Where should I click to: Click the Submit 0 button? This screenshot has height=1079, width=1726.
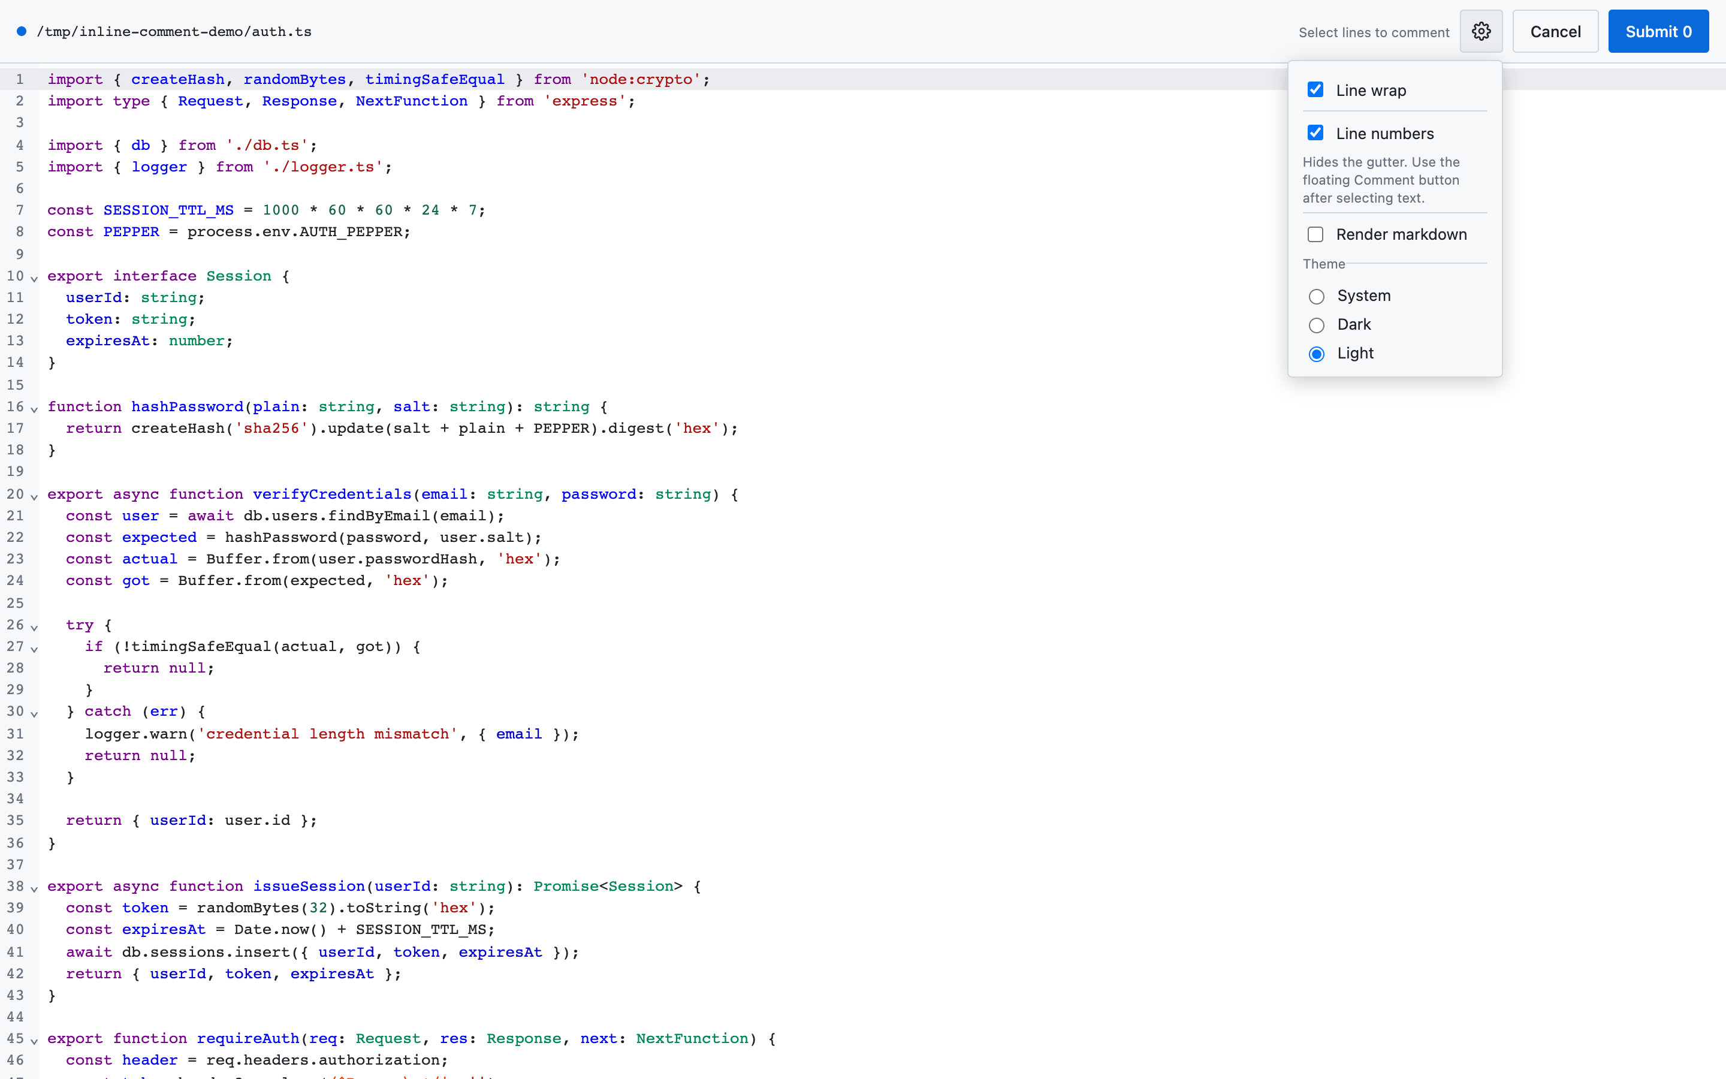point(1658,31)
